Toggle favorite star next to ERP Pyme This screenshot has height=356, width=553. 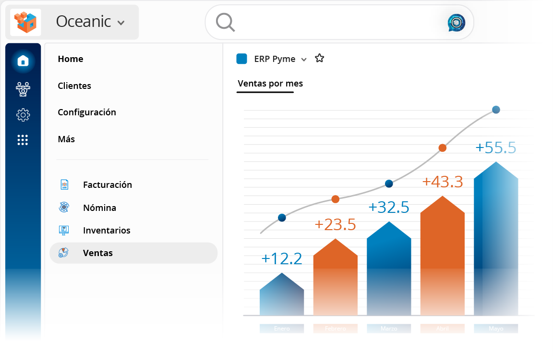point(319,59)
